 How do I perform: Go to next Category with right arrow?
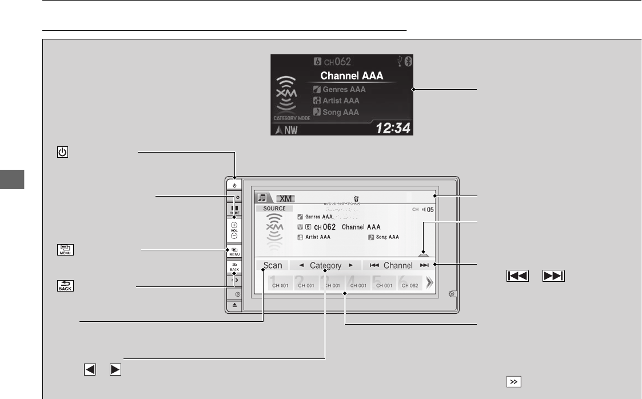351,265
